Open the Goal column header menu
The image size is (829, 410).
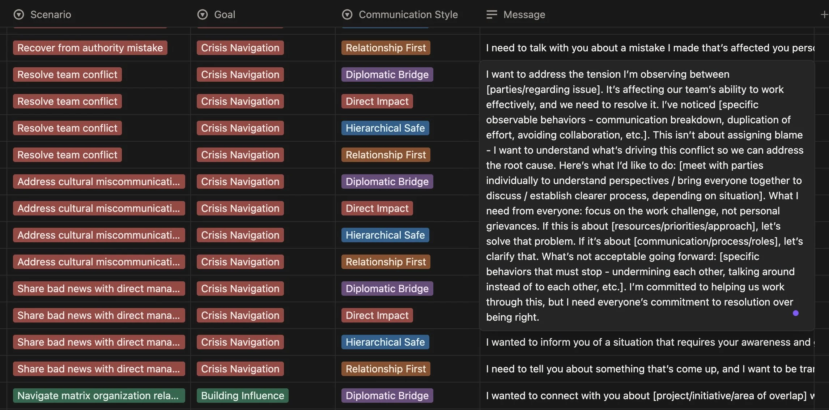(x=224, y=14)
